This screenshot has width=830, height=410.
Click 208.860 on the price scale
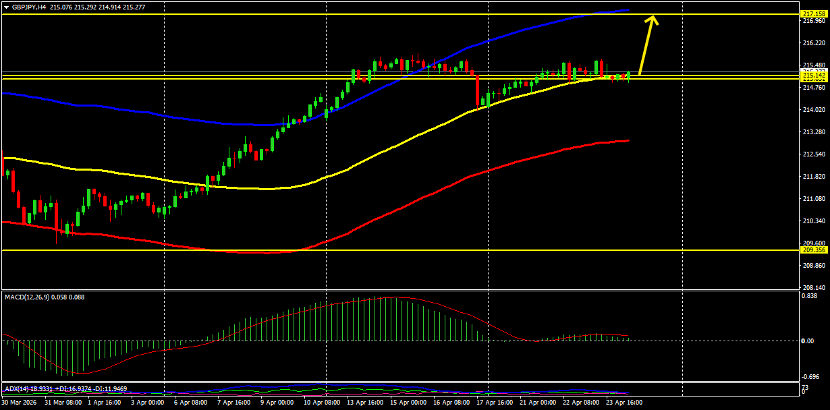(814, 266)
